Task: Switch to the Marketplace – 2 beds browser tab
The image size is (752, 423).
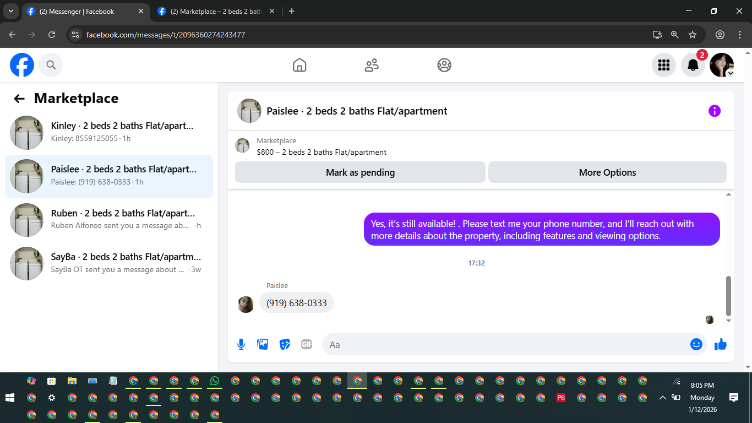Action: click(x=217, y=11)
